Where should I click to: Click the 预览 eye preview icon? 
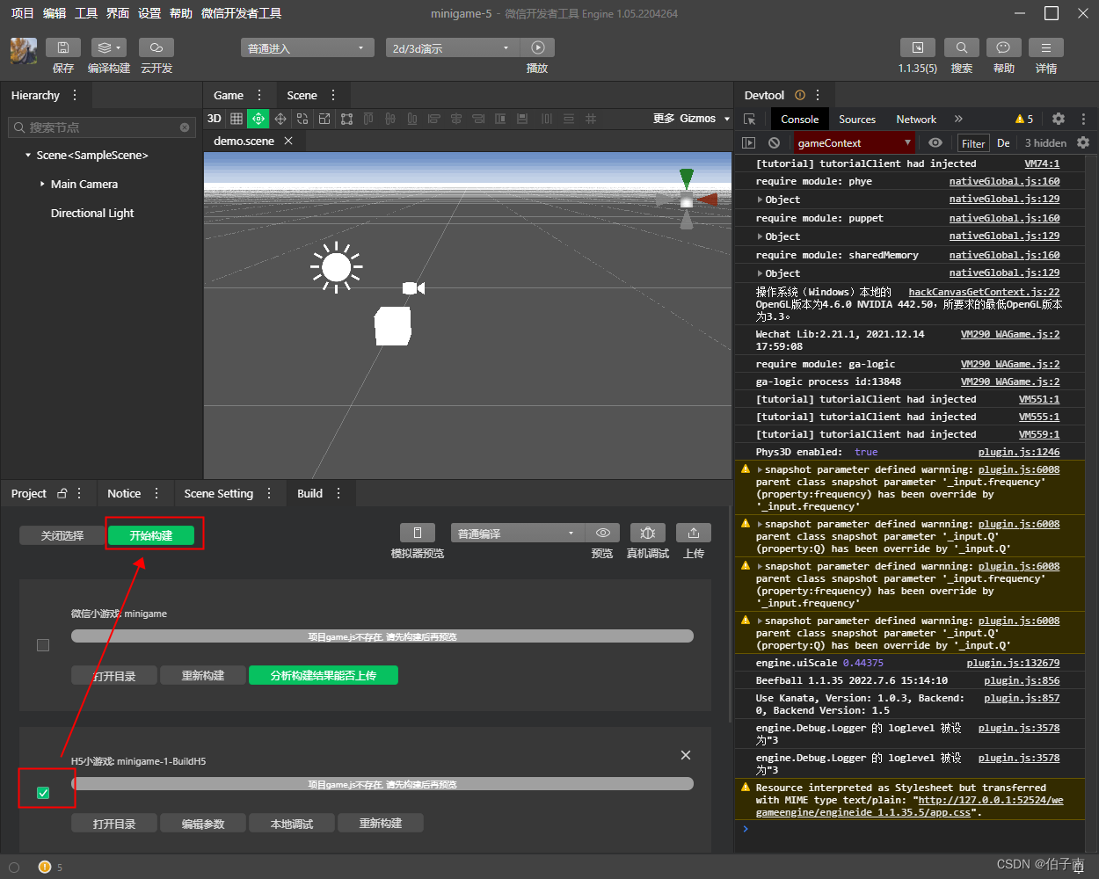602,533
